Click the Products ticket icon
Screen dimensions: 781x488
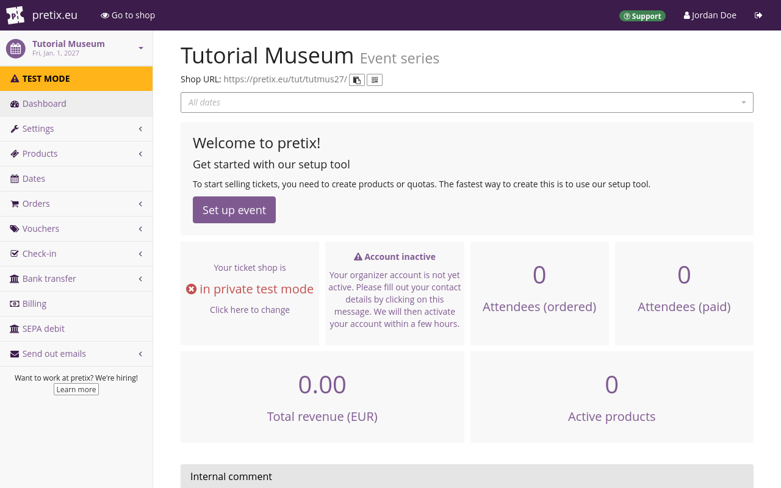tap(15, 154)
